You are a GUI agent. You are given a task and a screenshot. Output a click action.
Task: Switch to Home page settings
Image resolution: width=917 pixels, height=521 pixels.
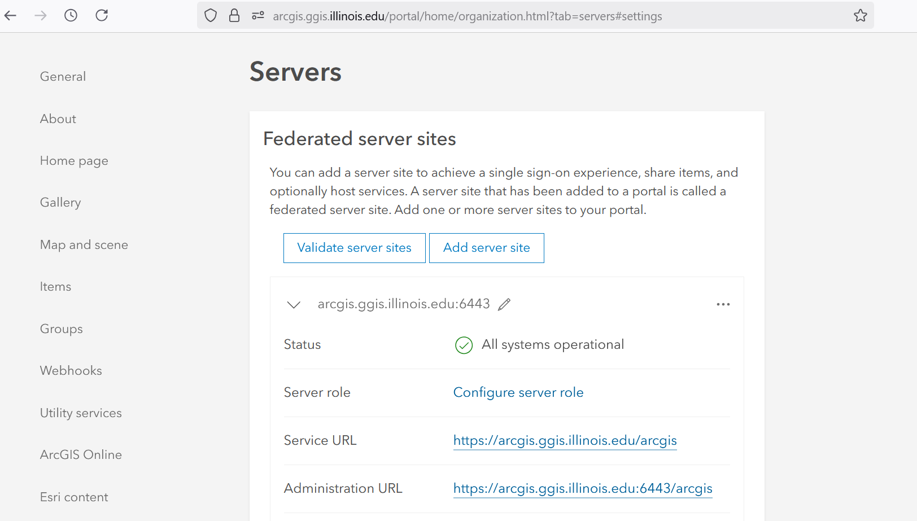tap(74, 161)
